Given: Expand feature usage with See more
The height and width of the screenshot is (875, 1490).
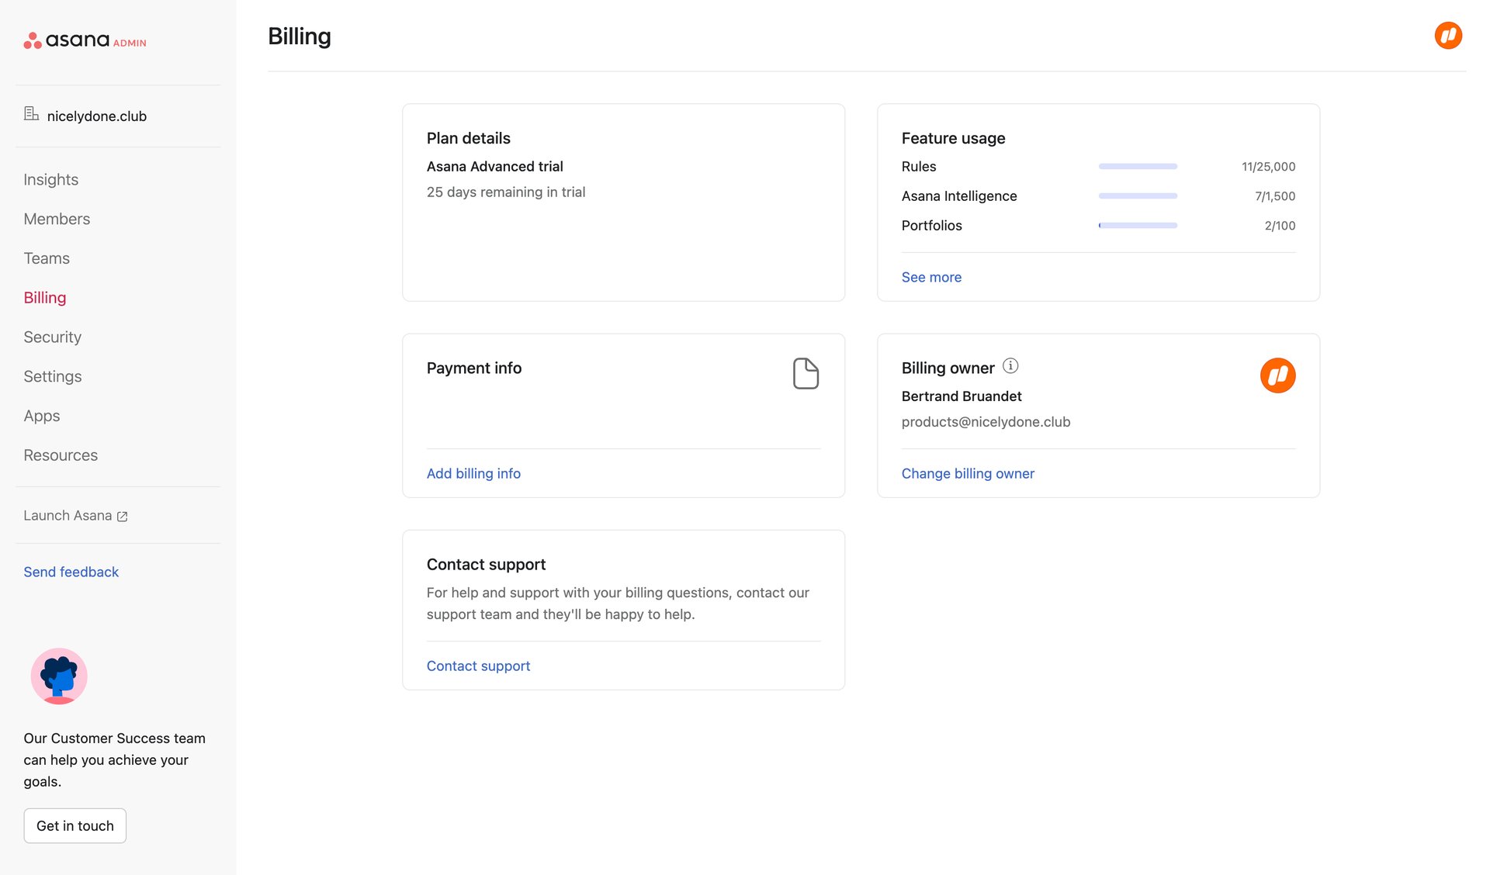Looking at the screenshot, I should pos(930,277).
